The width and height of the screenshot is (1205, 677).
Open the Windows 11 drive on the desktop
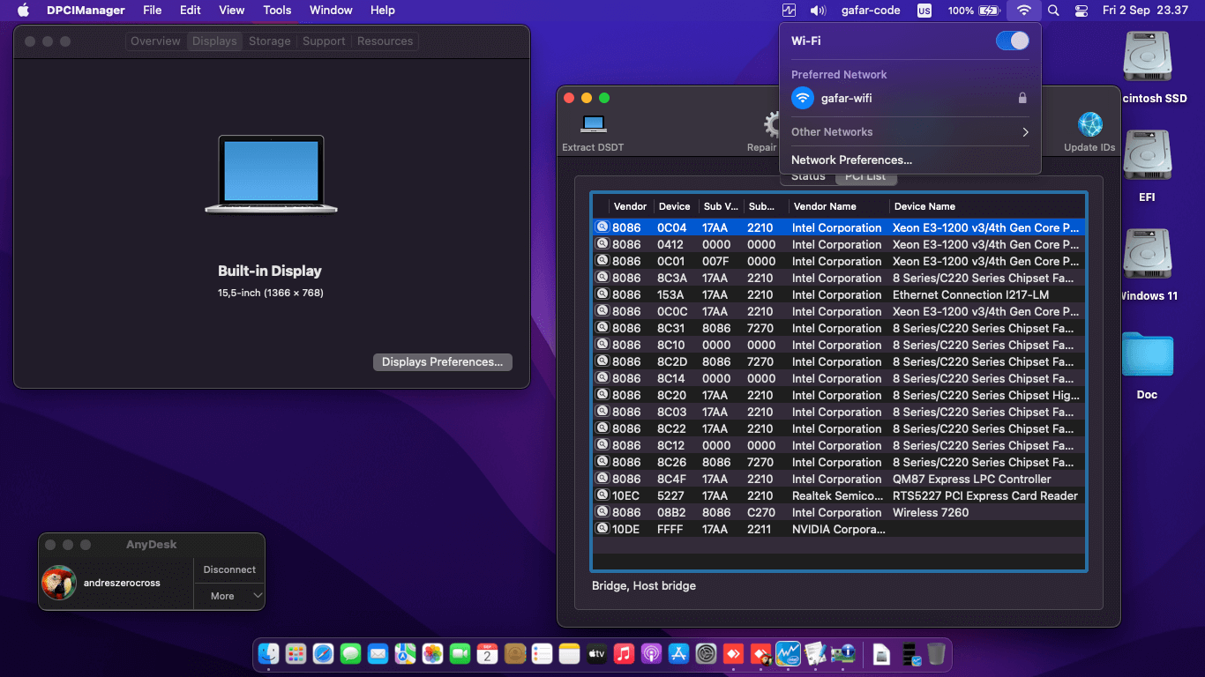tap(1147, 265)
